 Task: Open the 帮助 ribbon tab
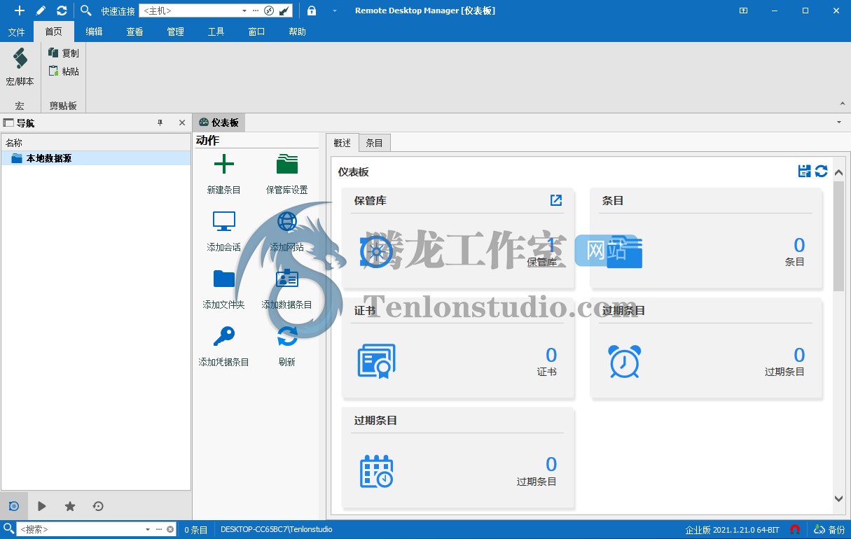[x=298, y=31]
